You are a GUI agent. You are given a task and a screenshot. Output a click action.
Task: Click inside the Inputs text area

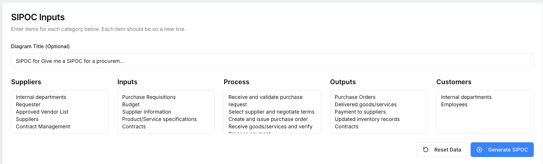coord(166,112)
